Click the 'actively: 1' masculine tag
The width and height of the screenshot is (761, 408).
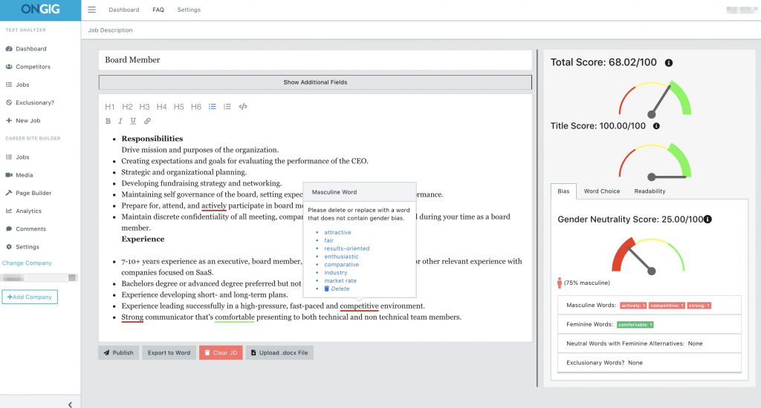tap(633, 306)
